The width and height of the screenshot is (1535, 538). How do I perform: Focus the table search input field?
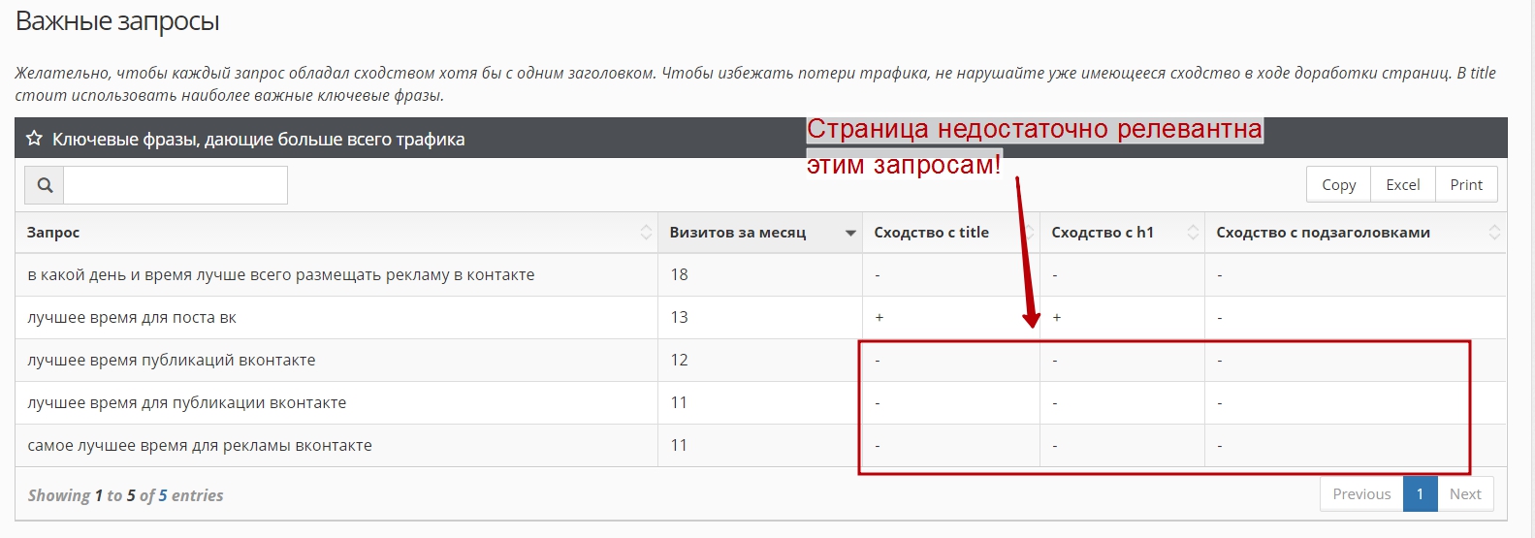coord(176,185)
